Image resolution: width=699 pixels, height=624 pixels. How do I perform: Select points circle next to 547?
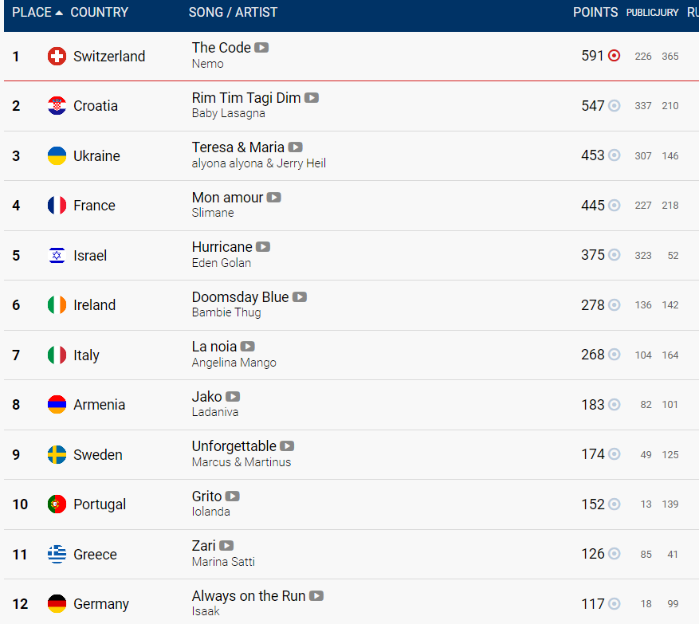[x=614, y=106]
